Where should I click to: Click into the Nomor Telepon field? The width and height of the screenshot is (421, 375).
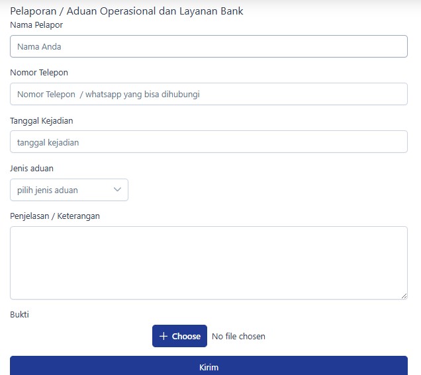(209, 94)
